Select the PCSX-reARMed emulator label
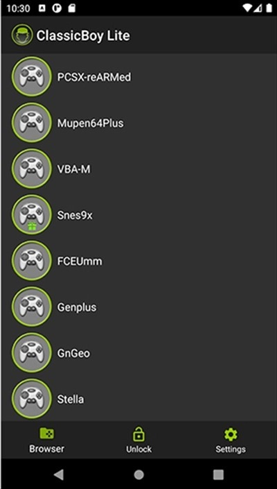The image size is (277, 489). 94,77
